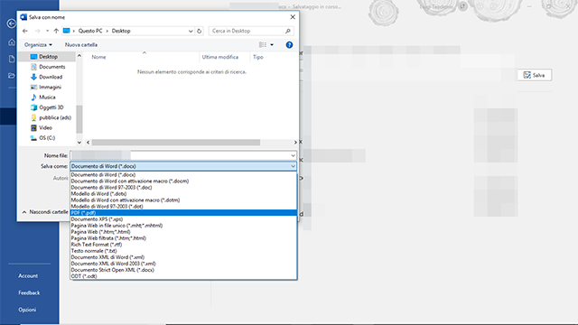The image size is (578, 325).
Task: Click Questo PC in the address breadcrumb
Action: tap(90, 31)
